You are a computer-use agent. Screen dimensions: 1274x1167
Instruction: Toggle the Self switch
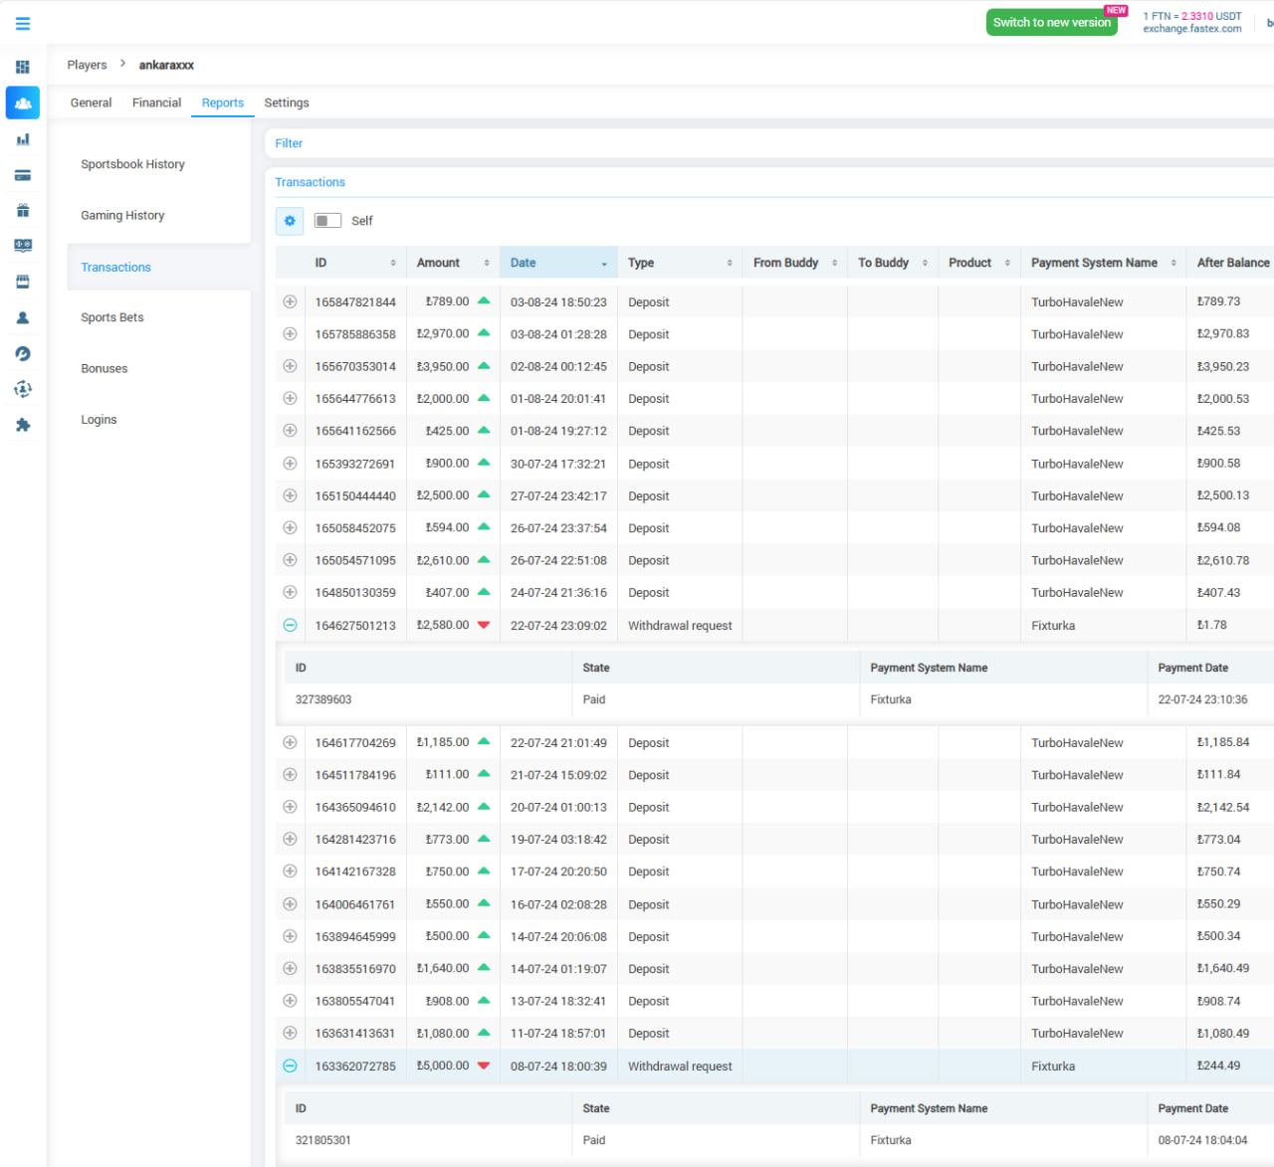[x=327, y=221]
